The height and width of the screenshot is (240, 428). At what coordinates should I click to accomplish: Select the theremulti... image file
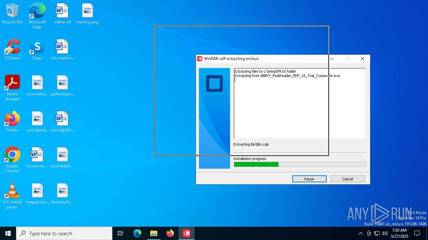(x=62, y=194)
